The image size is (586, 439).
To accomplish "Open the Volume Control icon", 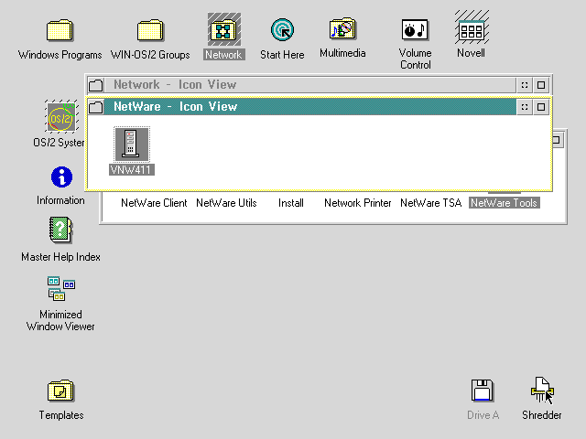I will (x=415, y=30).
